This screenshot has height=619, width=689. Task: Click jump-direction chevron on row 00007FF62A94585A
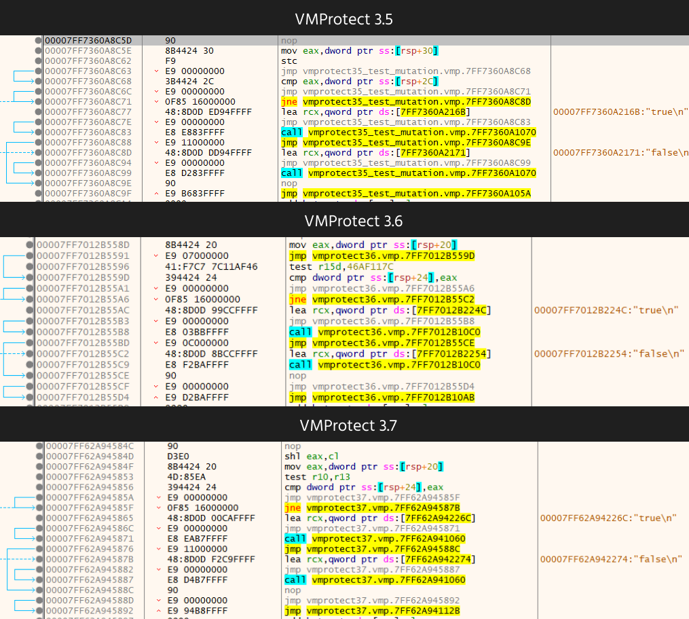(159, 497)
